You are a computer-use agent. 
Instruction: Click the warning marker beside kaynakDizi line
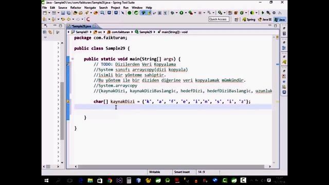coord(68,102)
